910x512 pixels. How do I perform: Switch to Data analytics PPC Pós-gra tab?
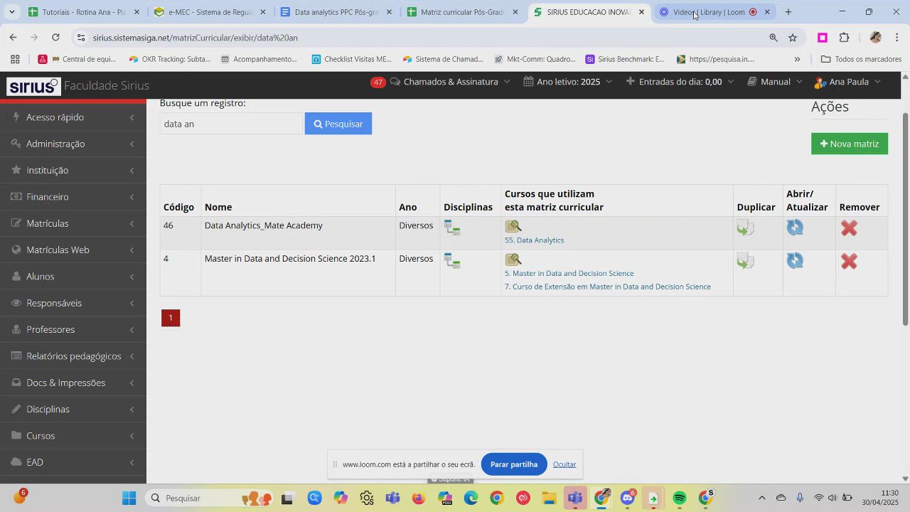[336, 12]
